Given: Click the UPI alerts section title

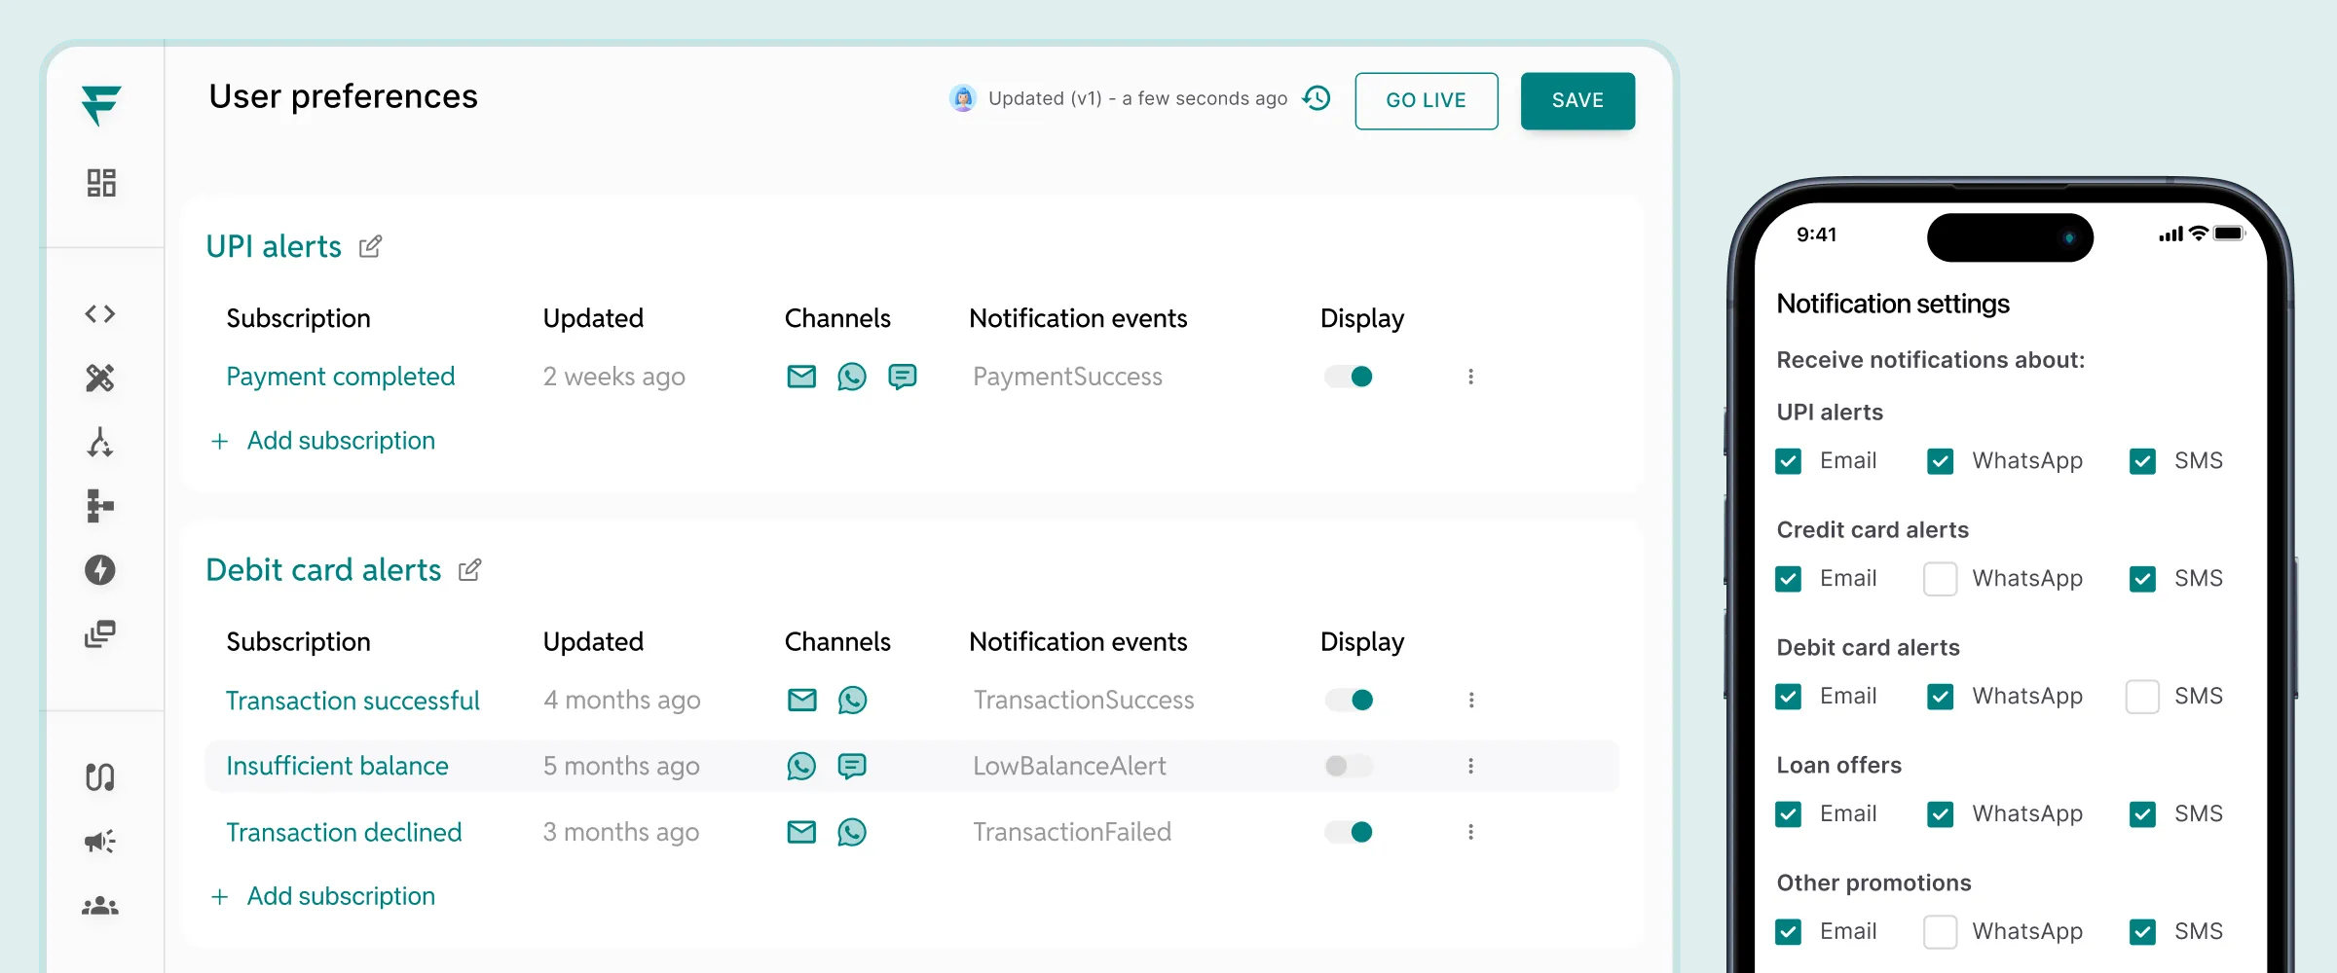Looking at the screenshot, I should (274, 246).
